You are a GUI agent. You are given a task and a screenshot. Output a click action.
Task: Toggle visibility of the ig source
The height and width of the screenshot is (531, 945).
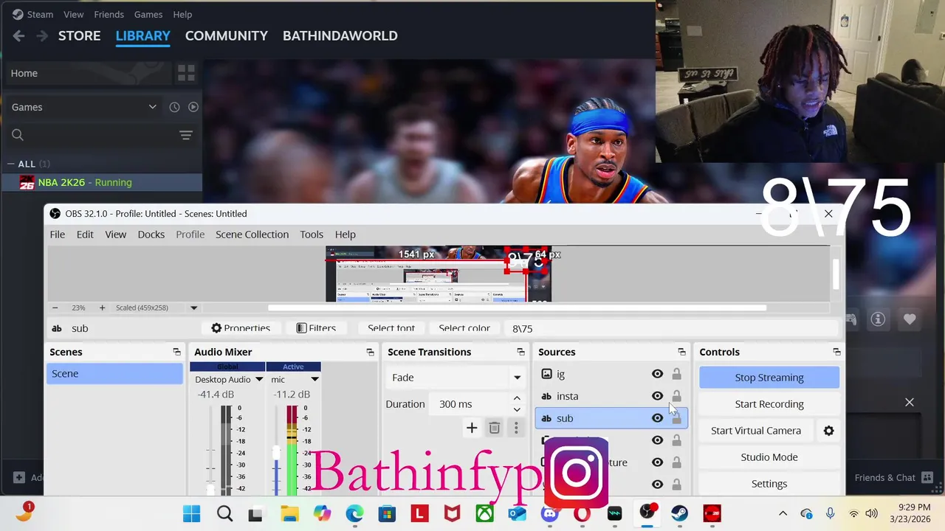[657, 374]
